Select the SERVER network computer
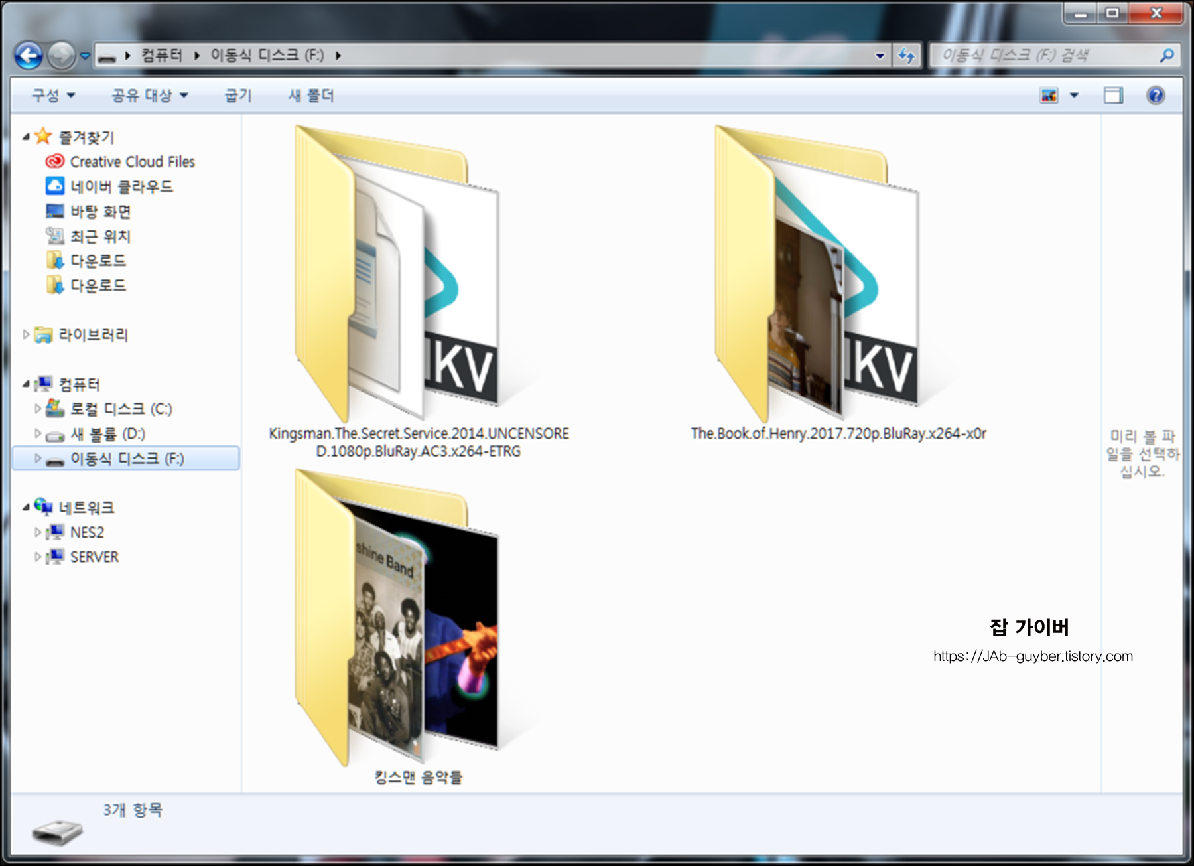Viewport: 1194px width, 866px height. pos(94,557)
